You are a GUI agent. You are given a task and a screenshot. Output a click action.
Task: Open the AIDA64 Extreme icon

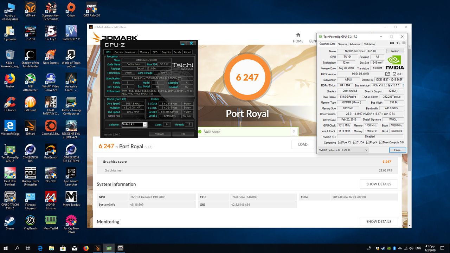click(x=51, y=200)
